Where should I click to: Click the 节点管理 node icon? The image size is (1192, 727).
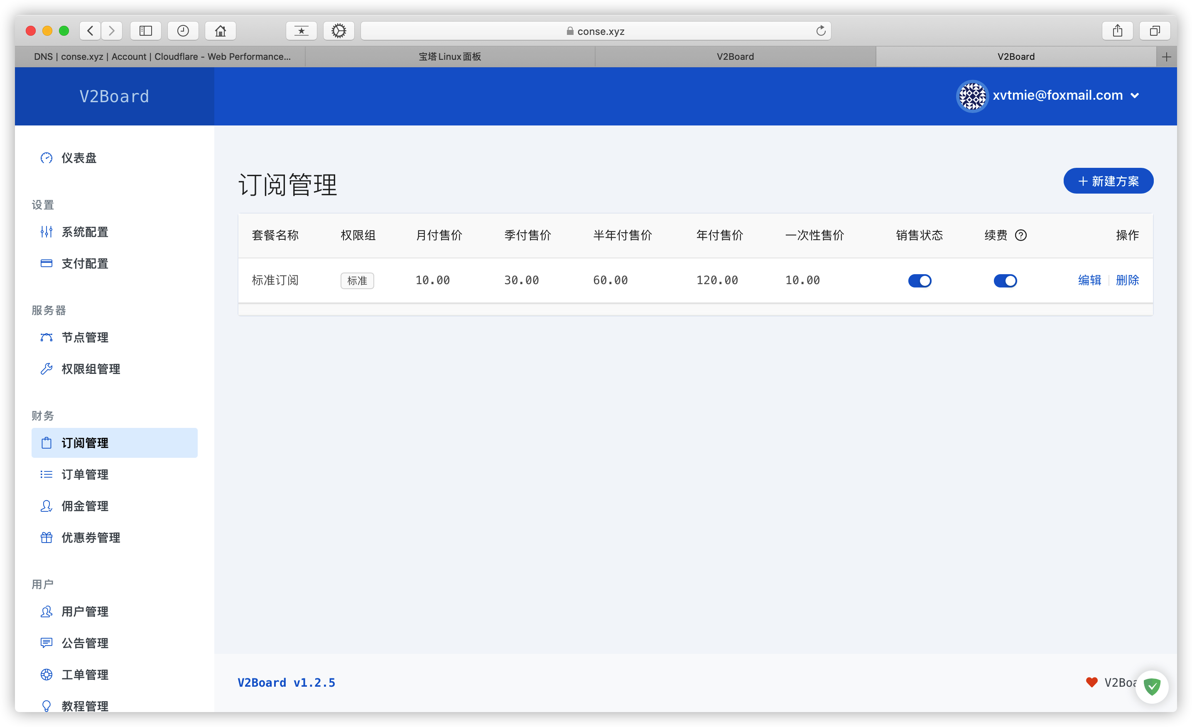(x=47, y=337)
